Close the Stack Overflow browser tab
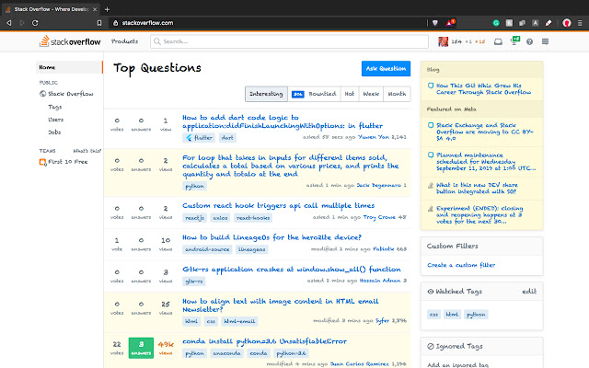Screen dimensions: 589x368 (x=95, y=9)
